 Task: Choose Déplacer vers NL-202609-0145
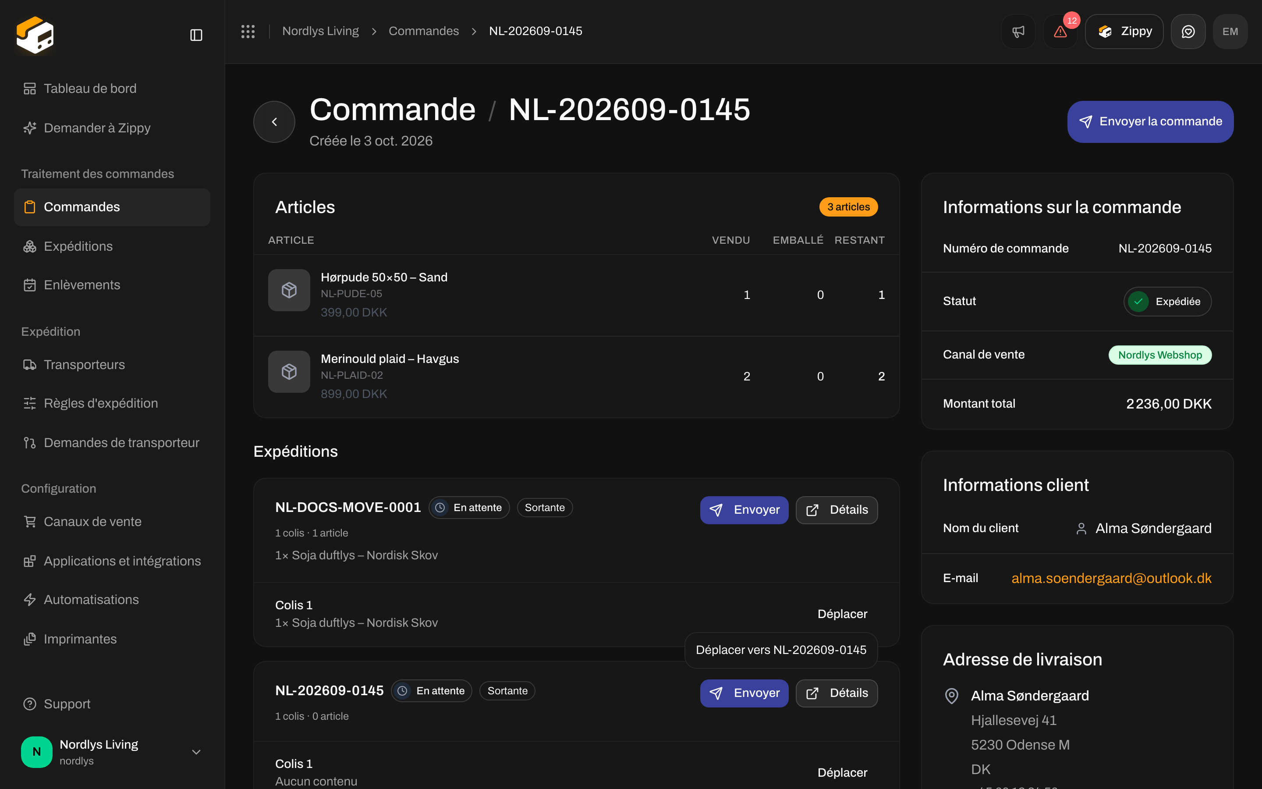[781, 650]
